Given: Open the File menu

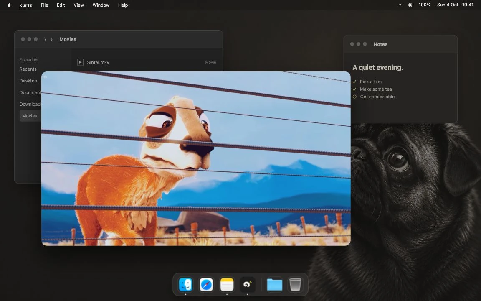Looking at the screenshot, I should pos(45,5).
